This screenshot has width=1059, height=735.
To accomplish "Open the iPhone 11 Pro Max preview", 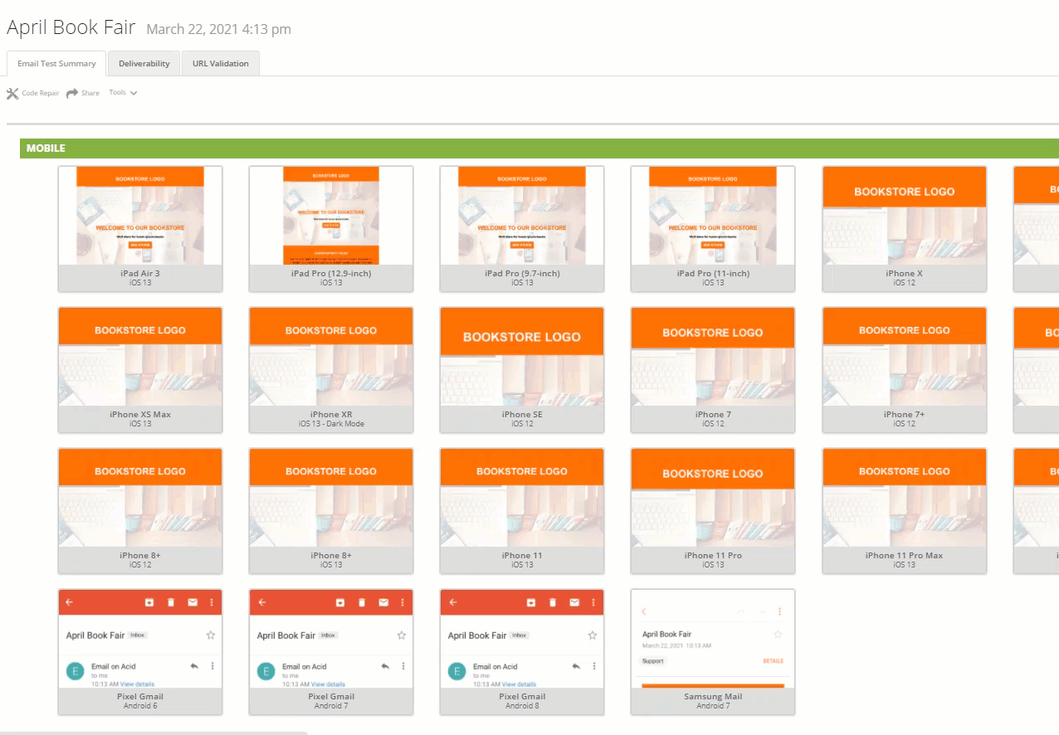I will click(x=905, y=511).
